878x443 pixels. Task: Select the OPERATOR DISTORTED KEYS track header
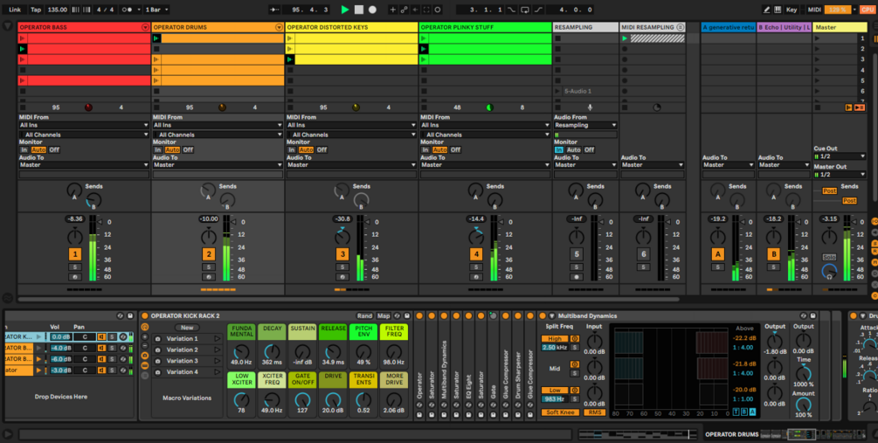point(351,27)
